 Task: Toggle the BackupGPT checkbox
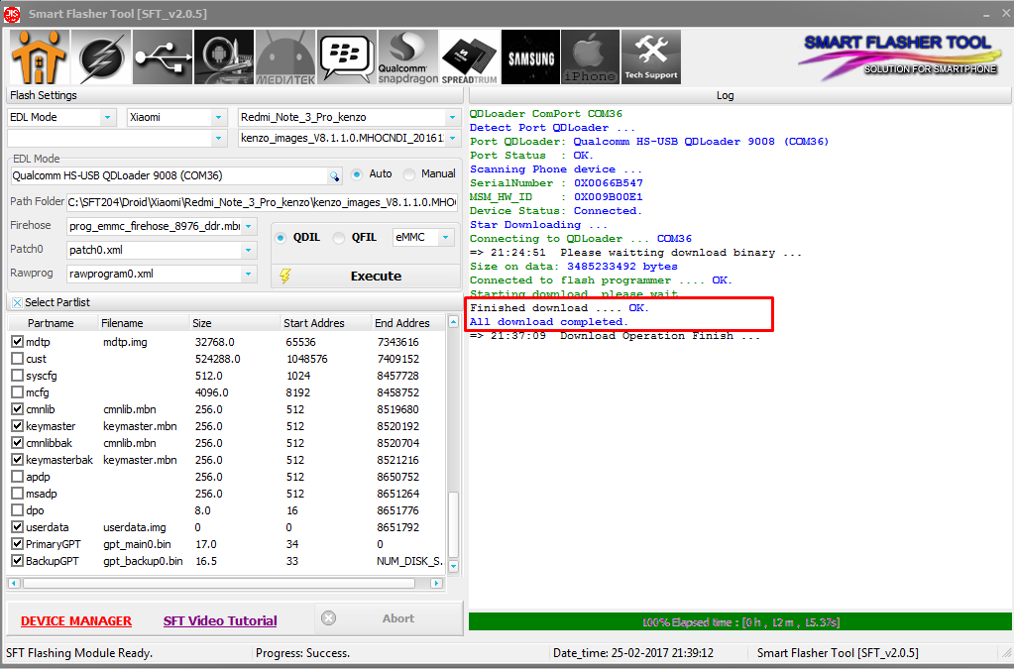tap(18, 560)
